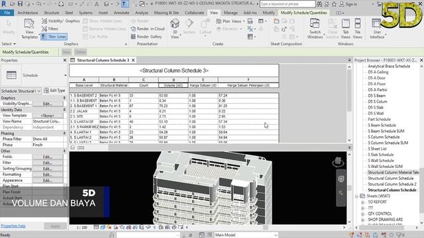This screenshot has width=424, height=238.
Task: Click Plan Views tool
Action: point(230,21)
